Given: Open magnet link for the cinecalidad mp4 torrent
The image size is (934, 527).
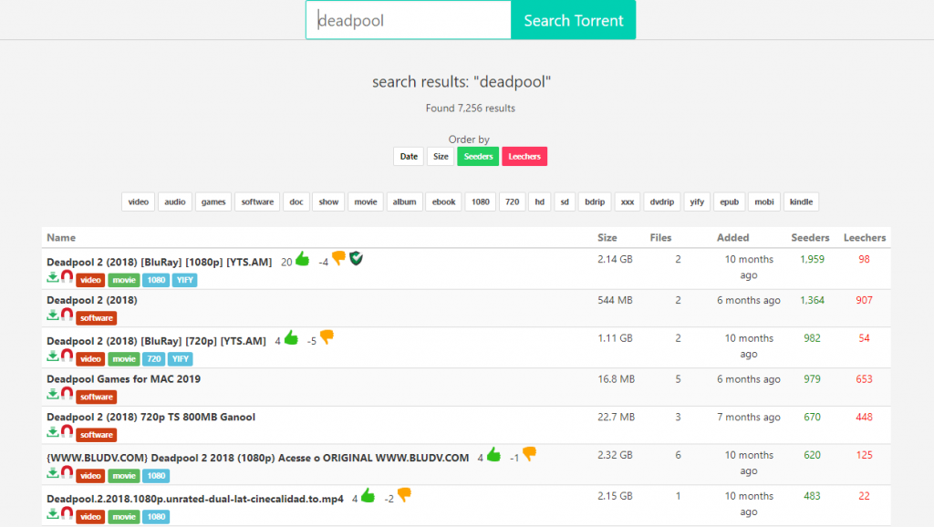Looking at the screenshot, I should (x=64, y=513).
